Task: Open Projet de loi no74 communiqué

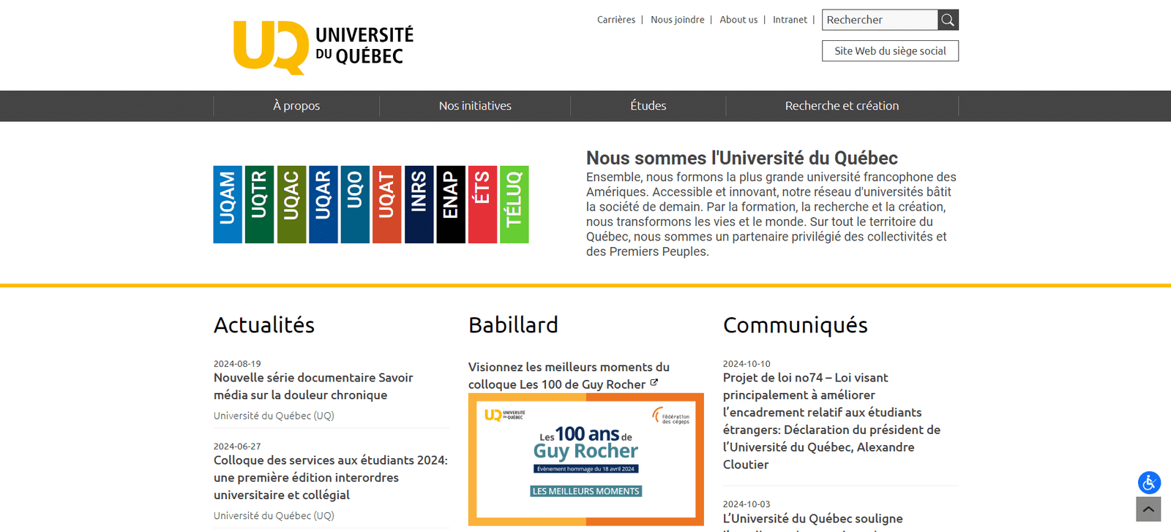Action: coord(832,421)
